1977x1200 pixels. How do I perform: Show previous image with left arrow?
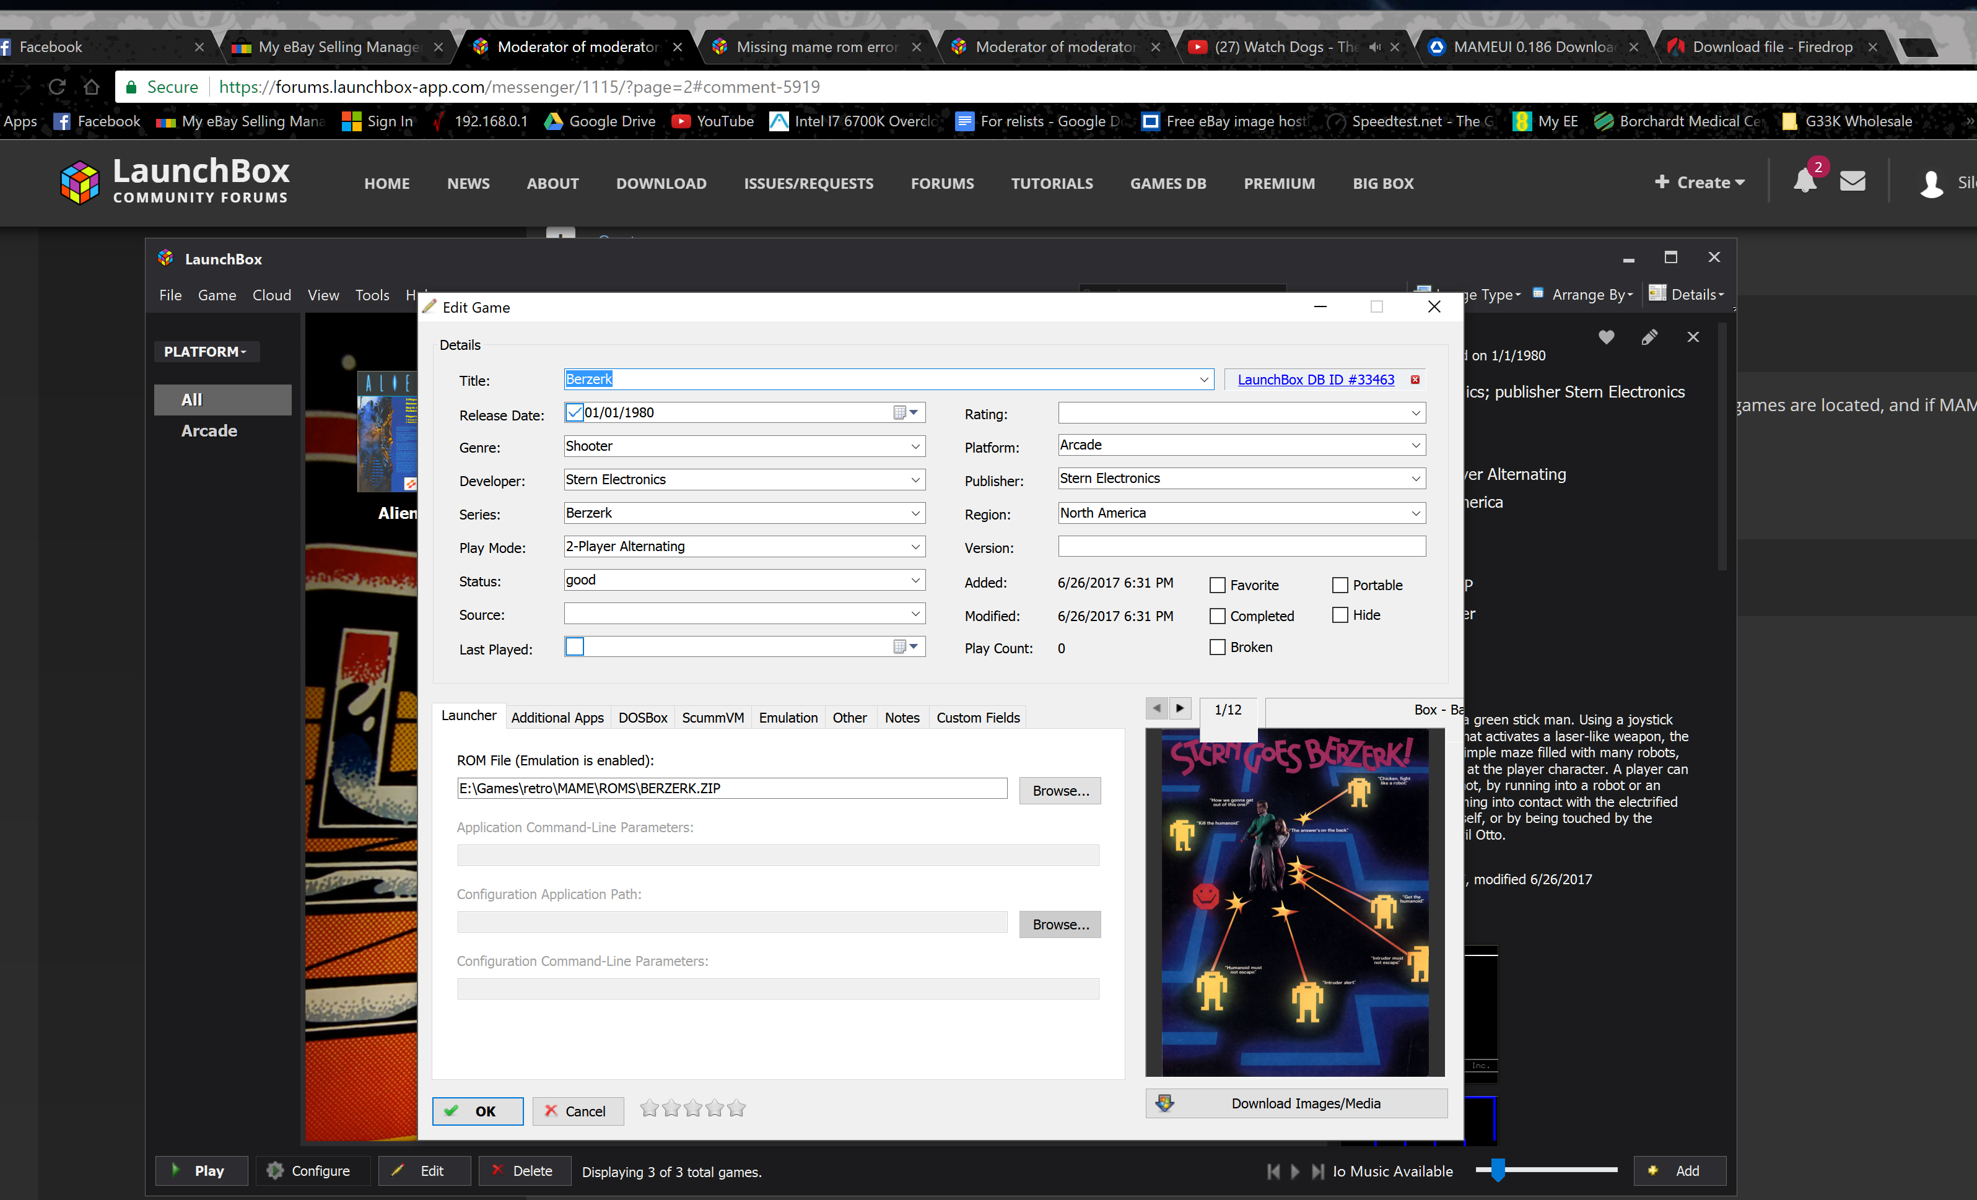pos(1156,708)
